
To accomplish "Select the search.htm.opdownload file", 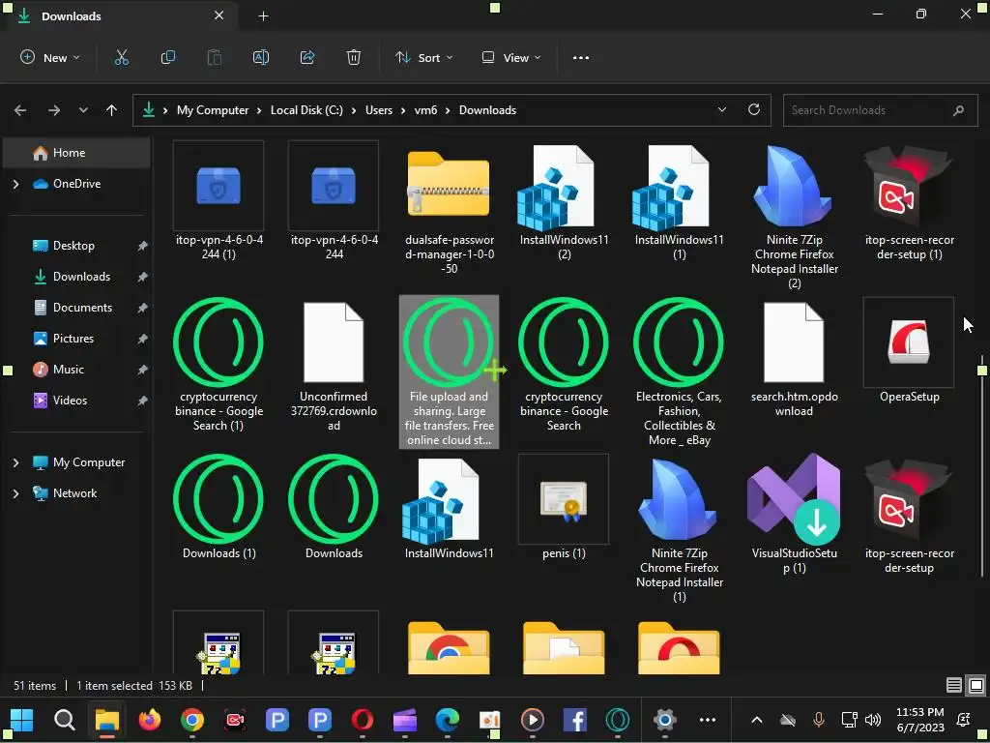I will [x=795, y=358].
